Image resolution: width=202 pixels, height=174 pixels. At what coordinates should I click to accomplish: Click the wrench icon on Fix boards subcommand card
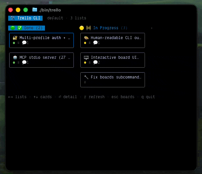coord(86,77)
